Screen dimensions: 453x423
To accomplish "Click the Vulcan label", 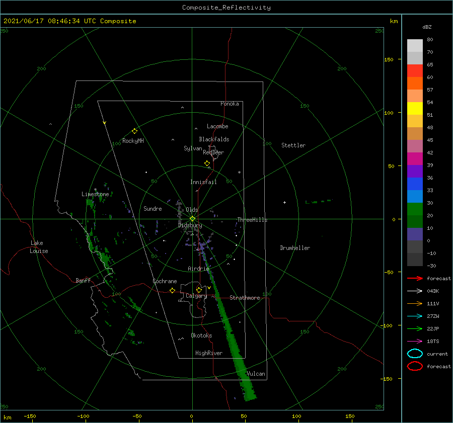I will [x=256, y=374].
